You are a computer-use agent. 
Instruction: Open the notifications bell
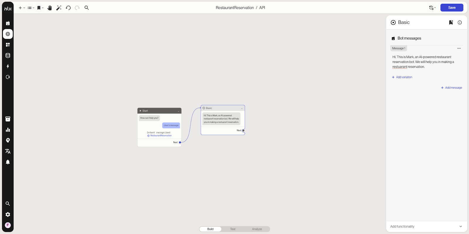click(x=8, y=162)
